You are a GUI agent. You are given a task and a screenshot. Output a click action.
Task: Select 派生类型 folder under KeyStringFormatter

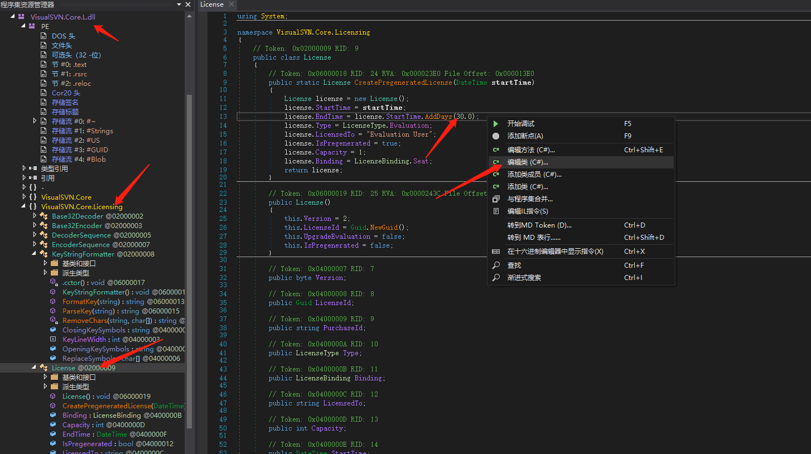pos(75,273)
